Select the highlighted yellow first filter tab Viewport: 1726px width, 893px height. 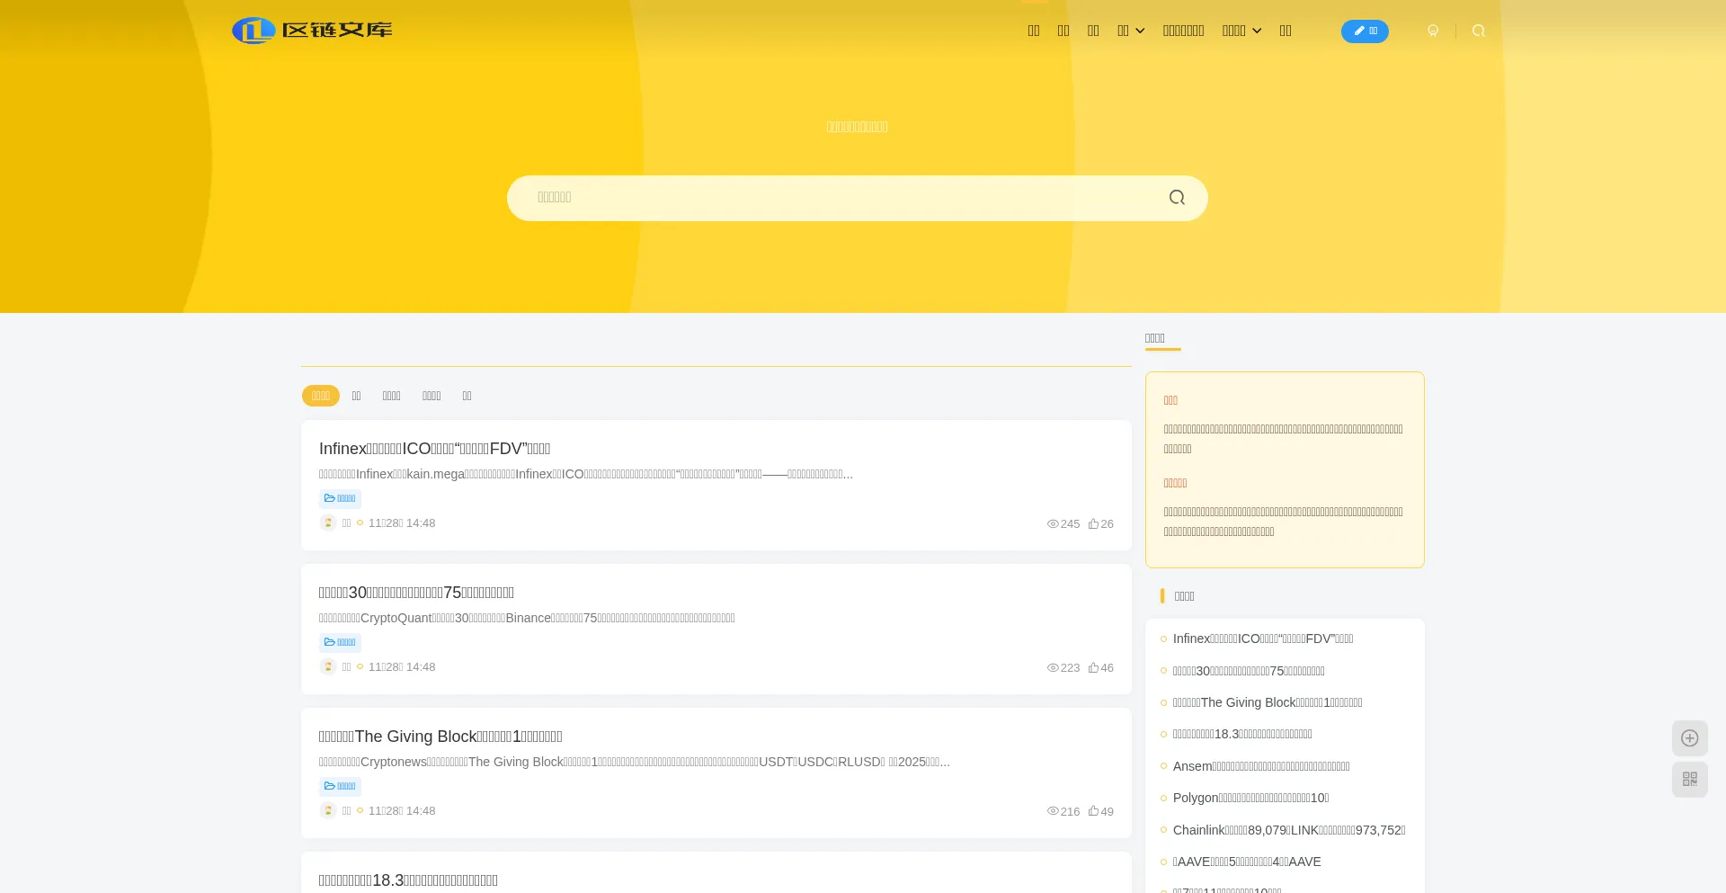(x=320, y=396)
